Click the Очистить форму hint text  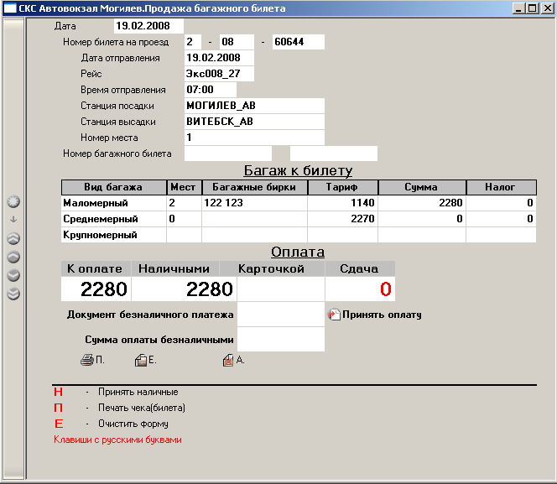click(x=133, y=424)
